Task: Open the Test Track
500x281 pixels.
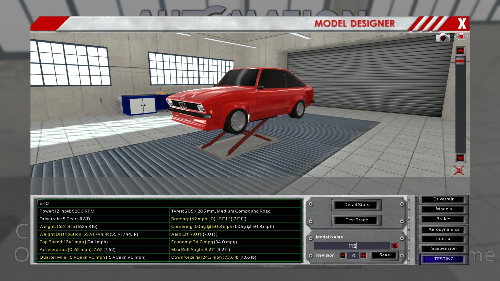Action: (x=357, y=220)
